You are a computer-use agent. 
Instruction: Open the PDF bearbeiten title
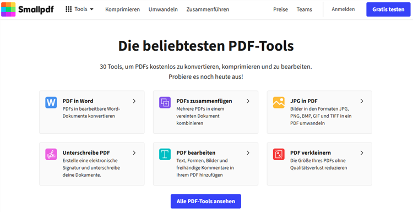click(x=195, y=153)
